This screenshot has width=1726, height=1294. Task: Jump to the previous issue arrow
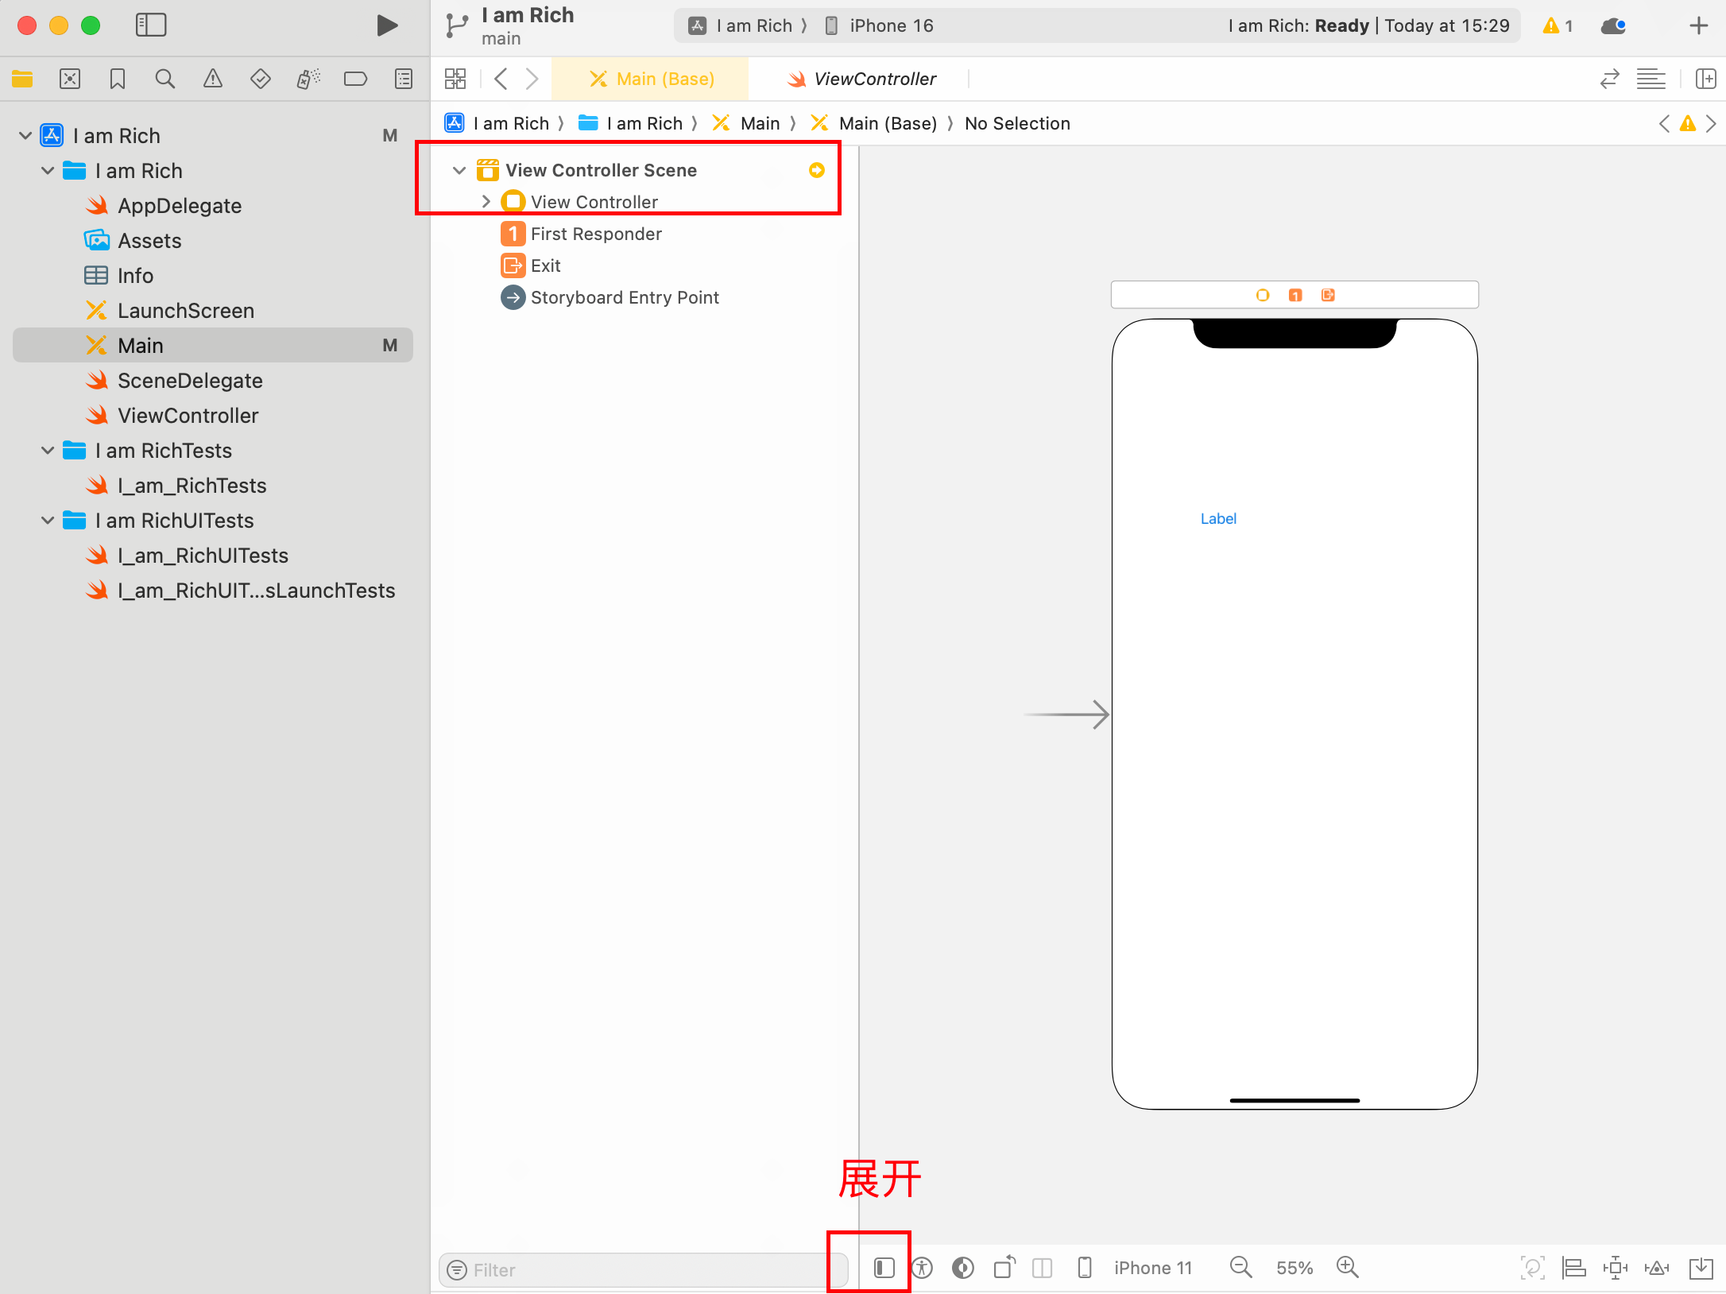[x=1664, y=123]
